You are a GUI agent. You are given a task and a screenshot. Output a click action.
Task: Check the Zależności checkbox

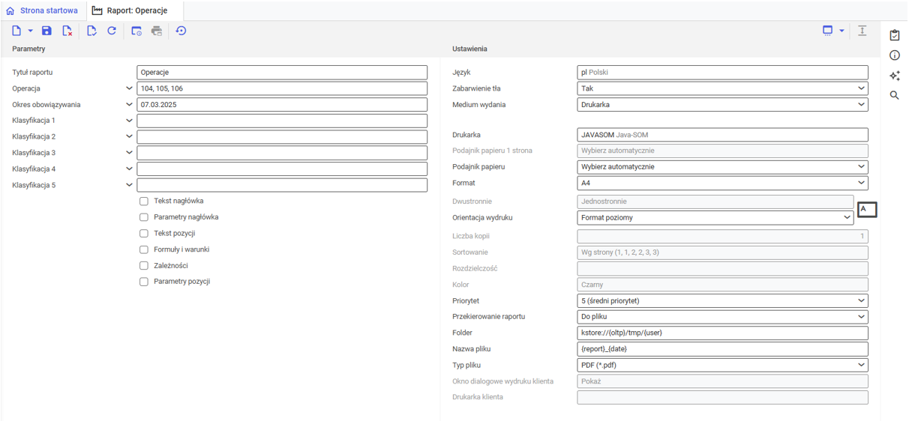click(x=144, y=266)
